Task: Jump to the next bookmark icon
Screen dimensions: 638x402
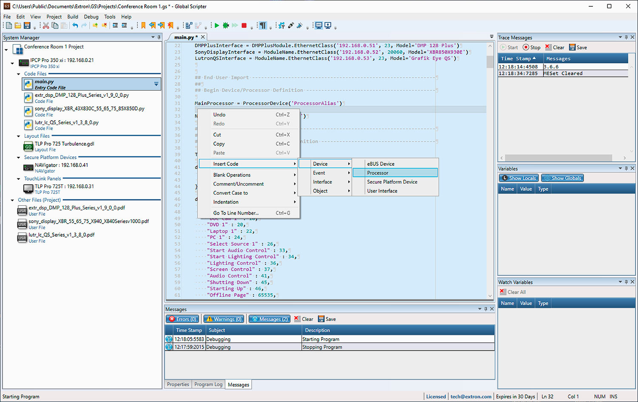Action: click(x=161, y=25)
